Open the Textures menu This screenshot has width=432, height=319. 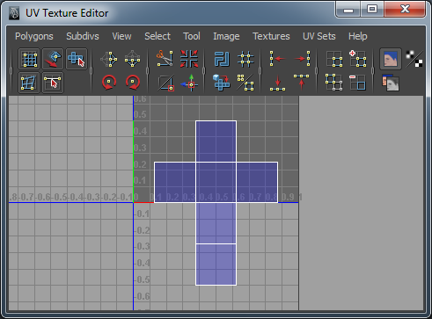(x=271, y=36)
